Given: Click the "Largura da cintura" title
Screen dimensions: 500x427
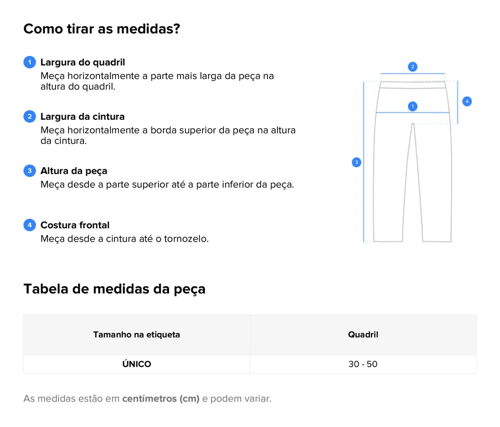Looking at the screenshot, I should (x=82, y=116).
